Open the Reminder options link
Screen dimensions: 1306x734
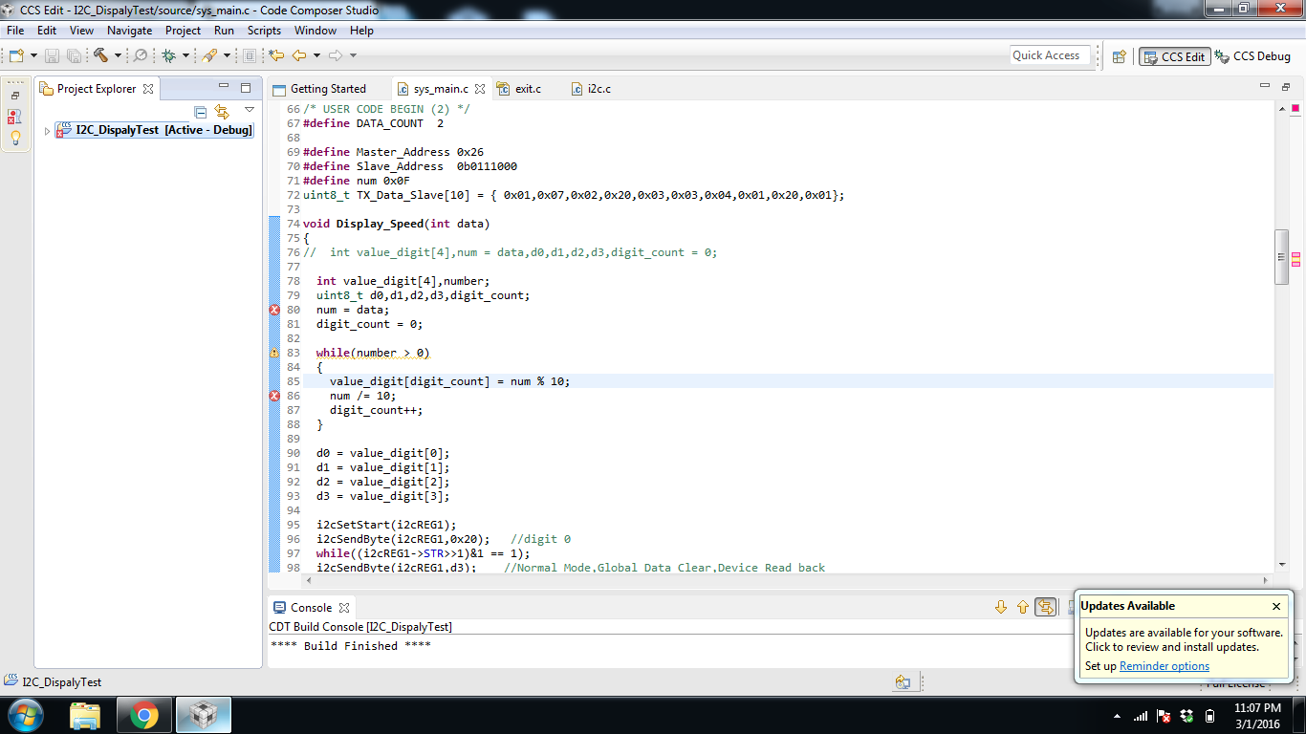(1165, 666)
